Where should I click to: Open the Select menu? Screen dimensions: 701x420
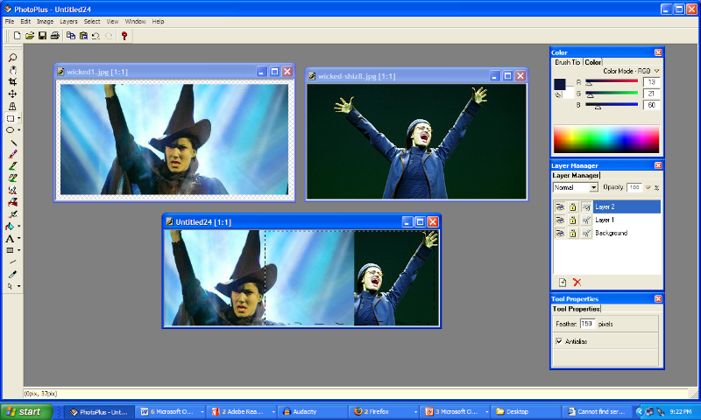tap(92, 21)
